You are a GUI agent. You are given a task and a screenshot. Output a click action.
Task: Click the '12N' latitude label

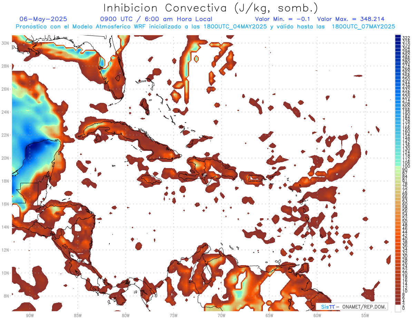point(5,250)
